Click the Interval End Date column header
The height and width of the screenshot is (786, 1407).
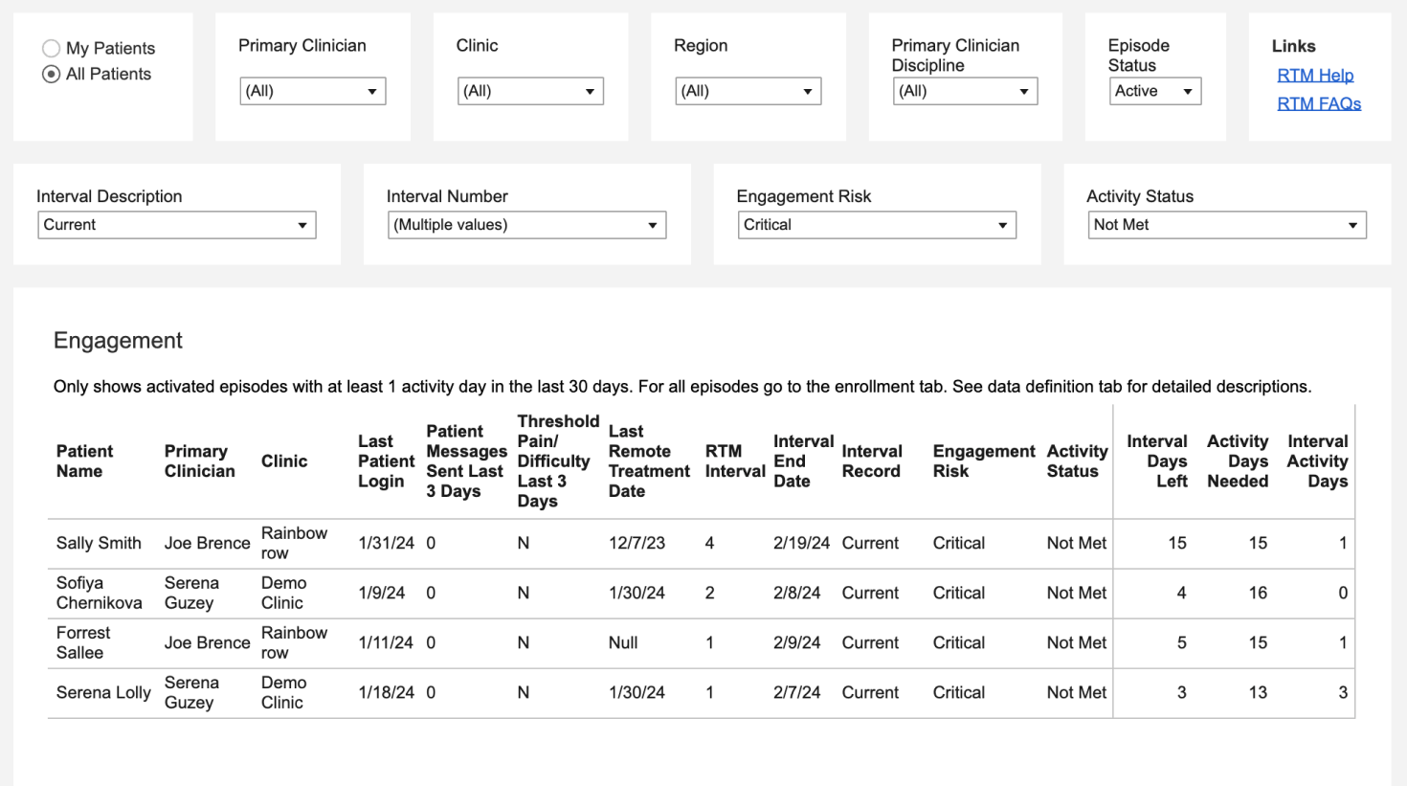(x=803, y=461)
